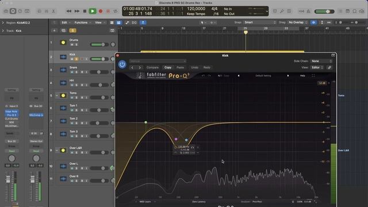
Task: Open the Pro-Q 3 Help menu
Action: coord(302,76)
